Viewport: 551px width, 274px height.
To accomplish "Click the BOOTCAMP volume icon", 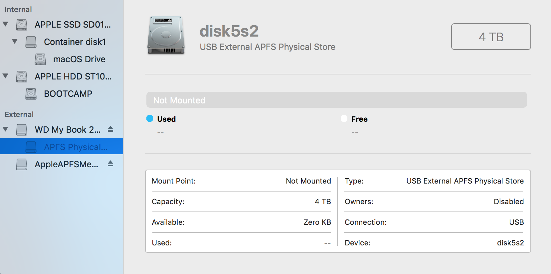I will tap(31, 94).
